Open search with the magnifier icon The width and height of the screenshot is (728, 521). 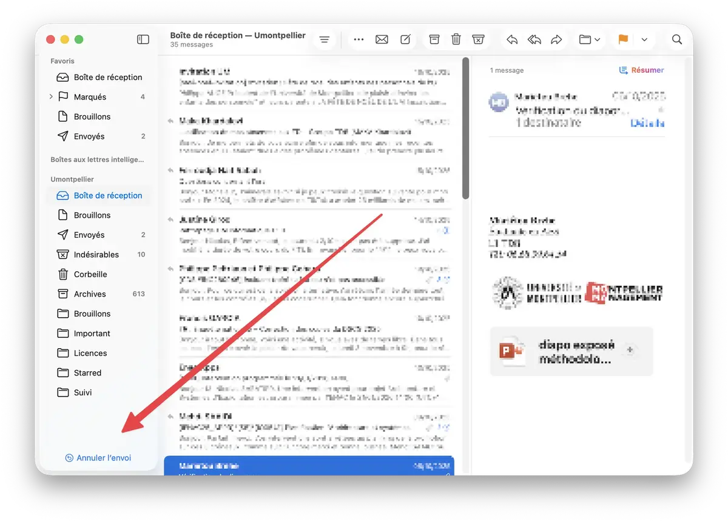676,39
